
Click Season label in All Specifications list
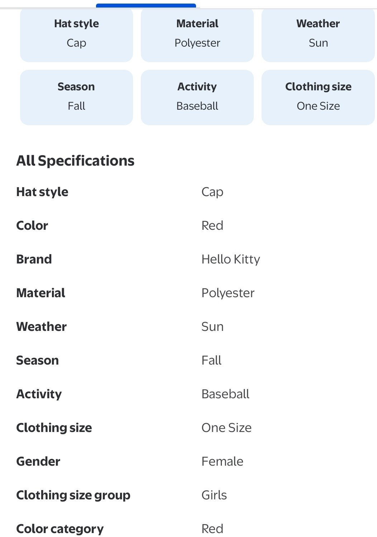tap(37, 360)
